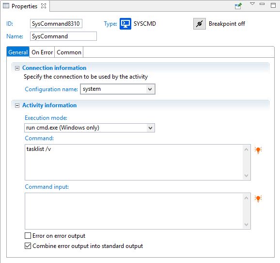Switch to the Common tab
This screenshot has height=263, width=280.
pyautogui.click(x=69, y=52)
